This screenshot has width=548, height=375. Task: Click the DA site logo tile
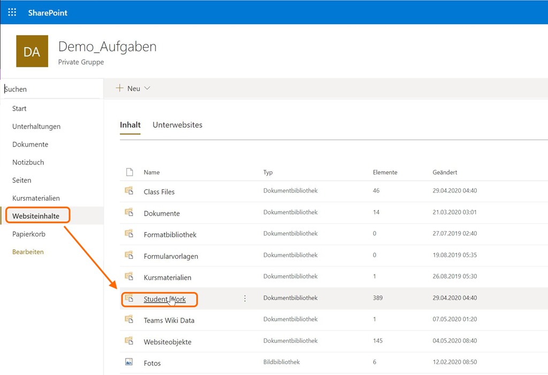[x=32, y=51]
